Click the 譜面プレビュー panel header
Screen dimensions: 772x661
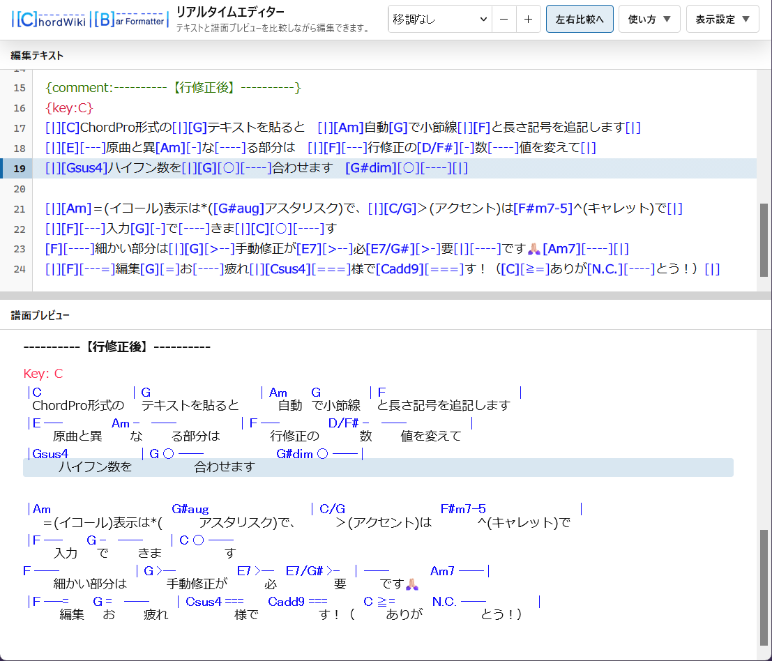click(40, 315)
